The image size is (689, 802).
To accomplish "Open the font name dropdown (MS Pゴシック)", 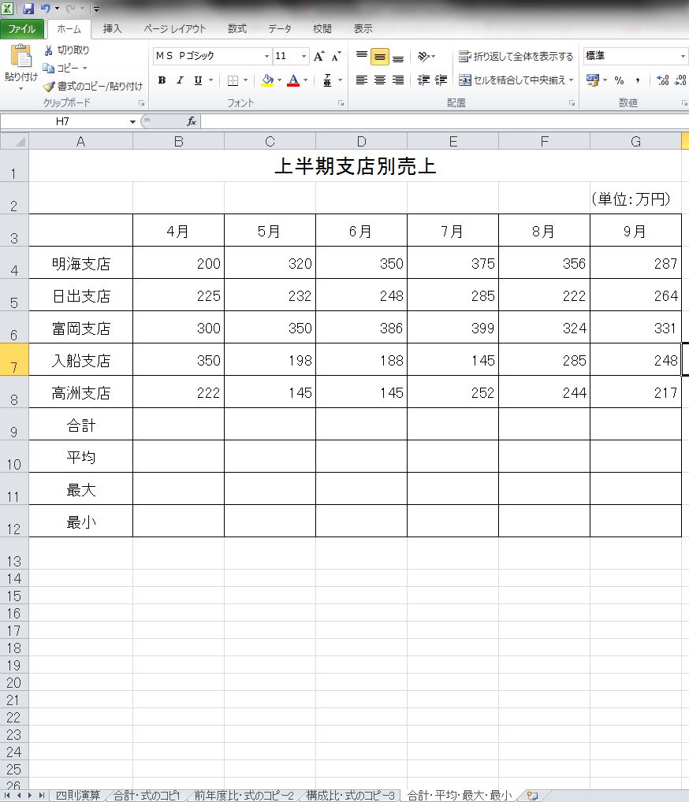I will click(x=266, y=57).
